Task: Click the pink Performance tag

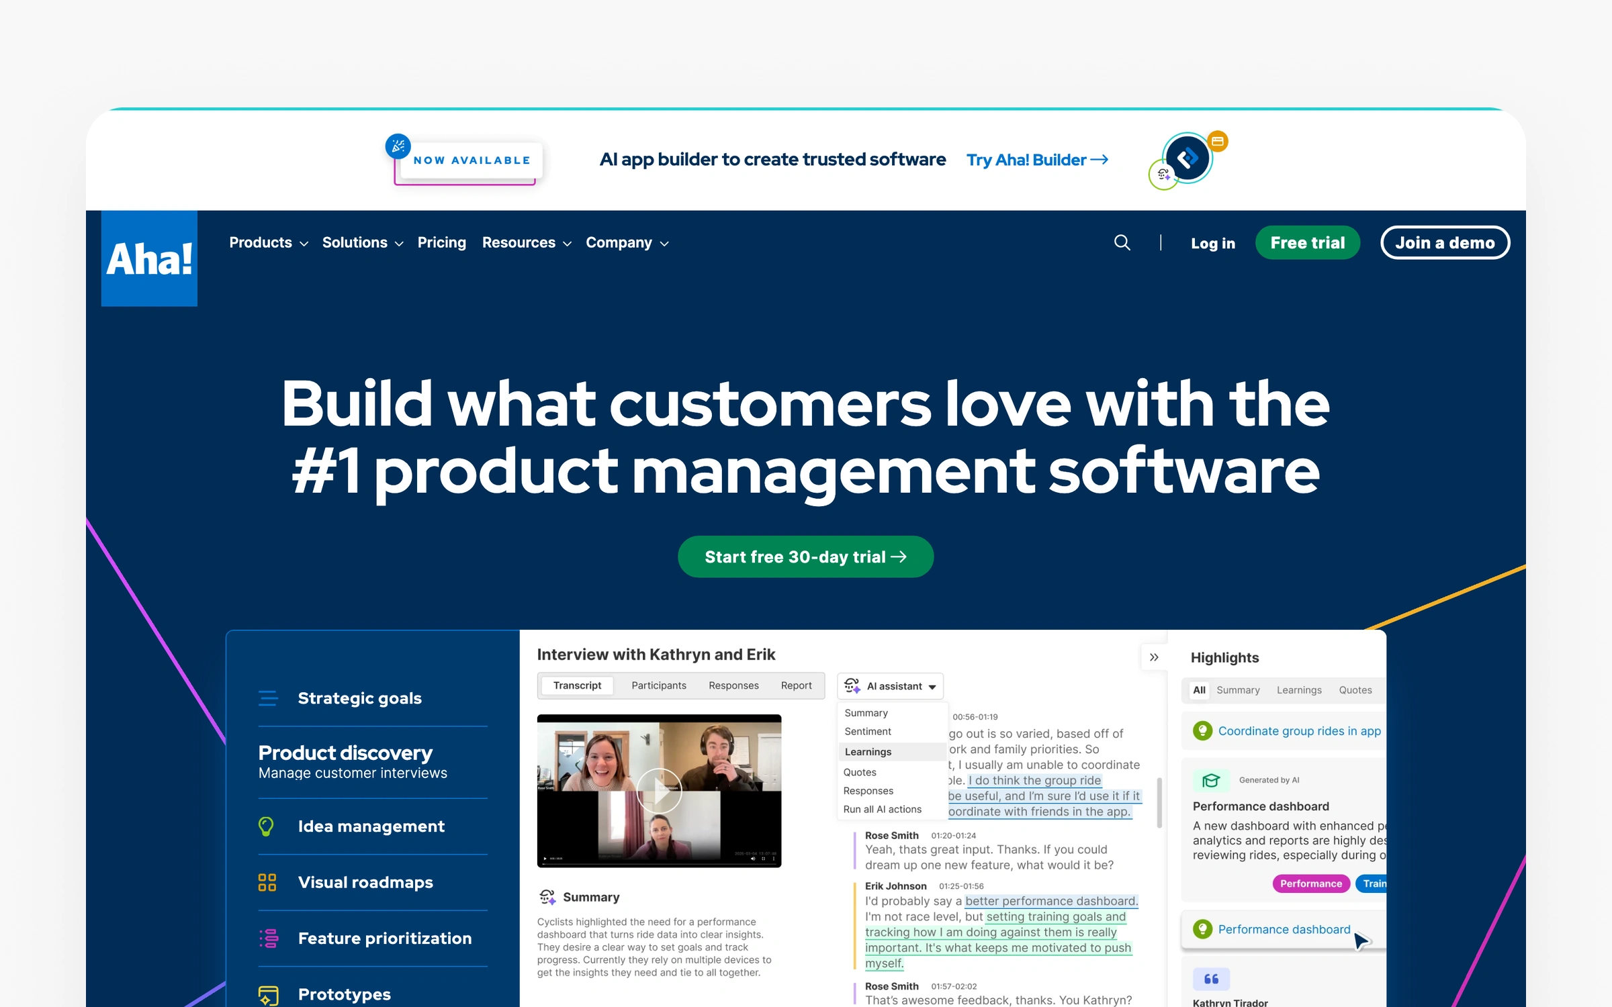Action: pyautogui.click(x=1310, y=883)
